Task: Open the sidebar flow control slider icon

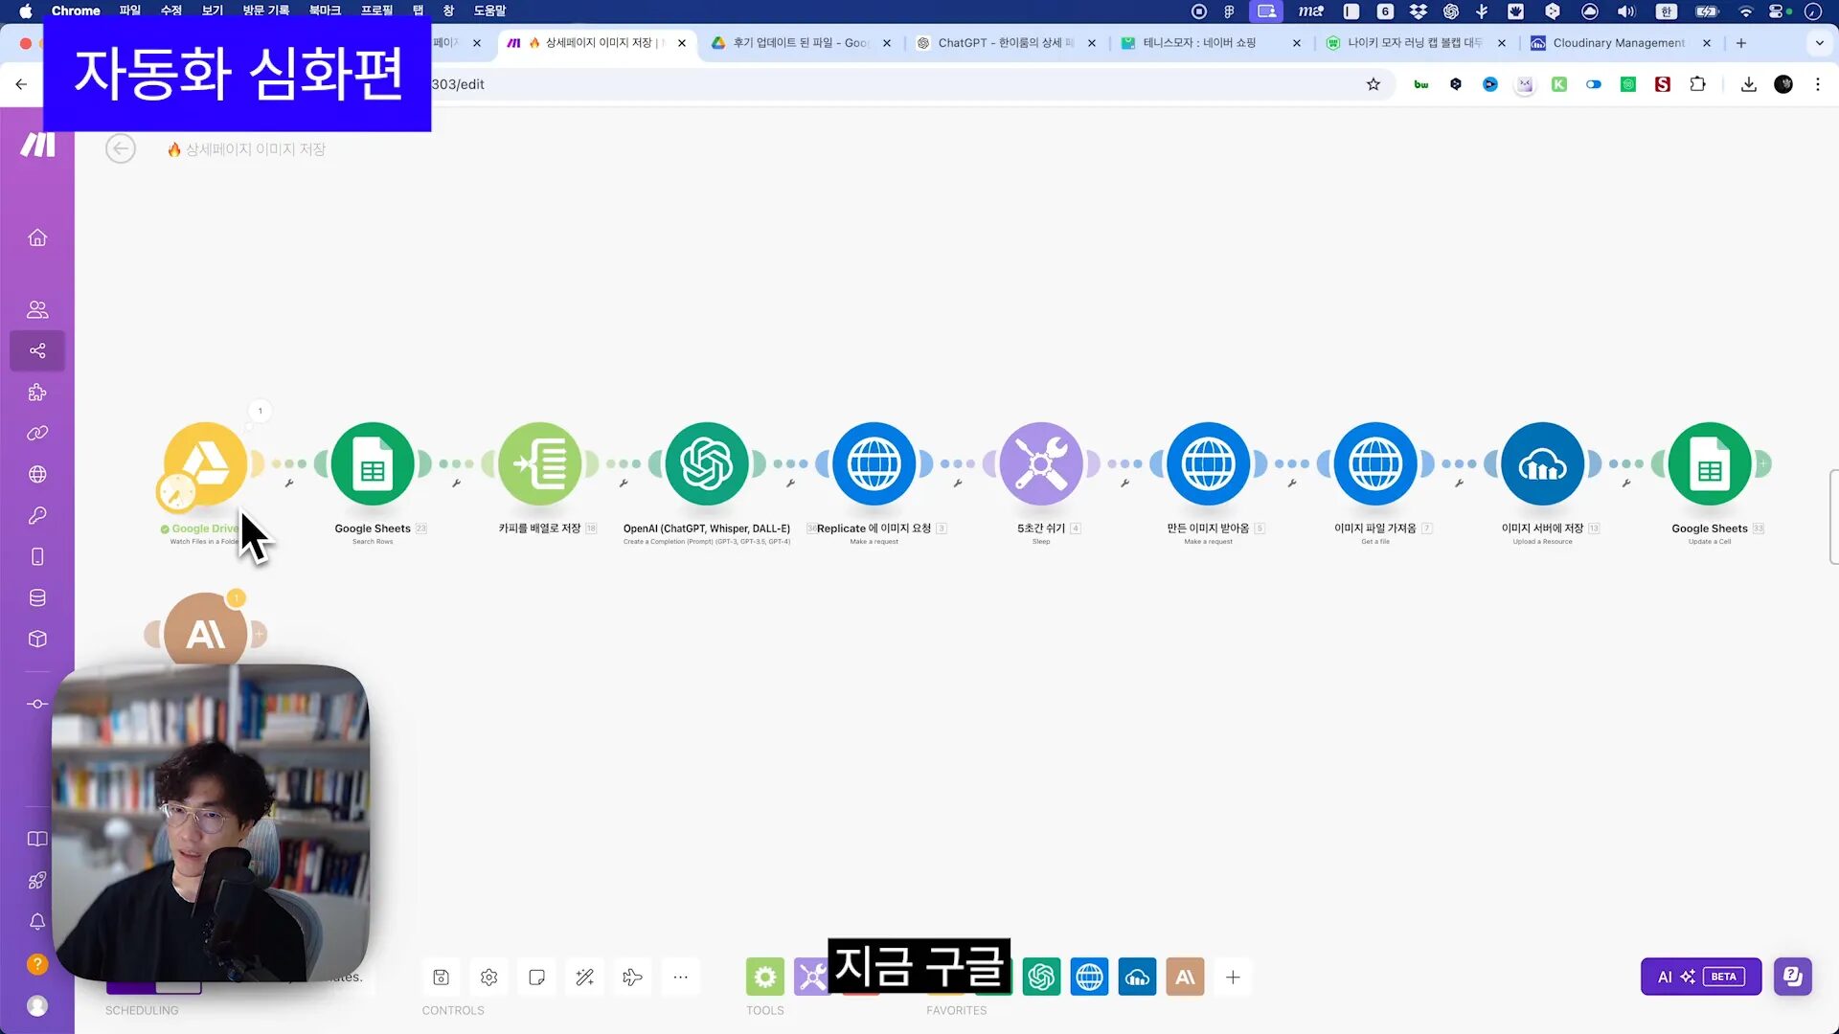Action: [x=37, y=704]
